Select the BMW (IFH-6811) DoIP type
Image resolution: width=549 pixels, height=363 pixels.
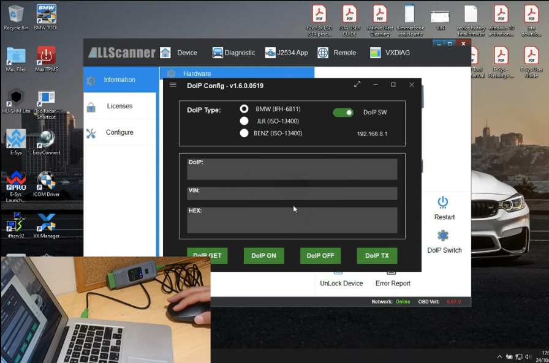click(244, 109)
